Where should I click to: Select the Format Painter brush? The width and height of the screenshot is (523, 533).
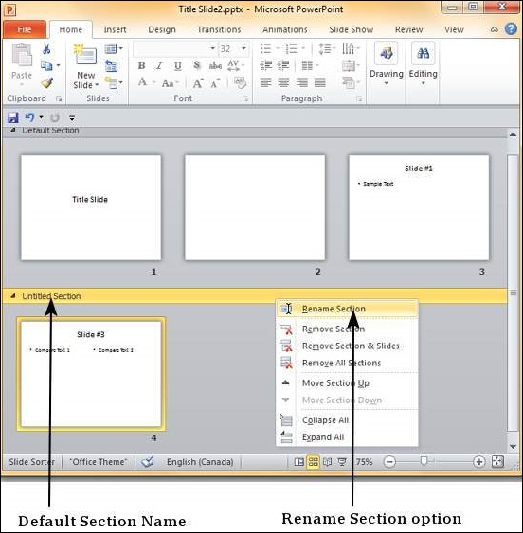(46, 82)
